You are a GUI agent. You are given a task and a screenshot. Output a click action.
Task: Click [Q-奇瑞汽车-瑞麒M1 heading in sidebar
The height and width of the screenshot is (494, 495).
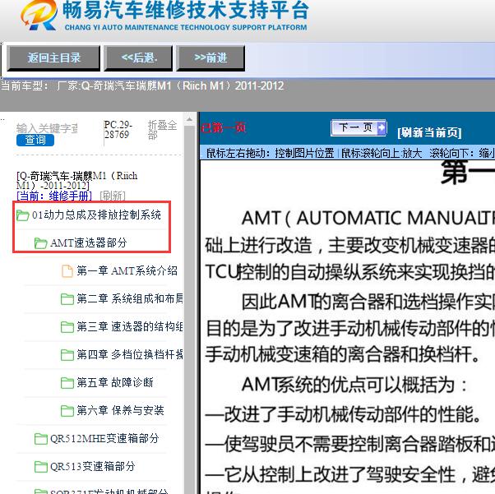point(77,181)
